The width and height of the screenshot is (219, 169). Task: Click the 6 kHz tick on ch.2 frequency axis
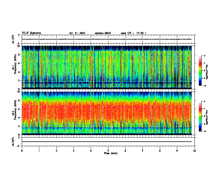point(19,109)
